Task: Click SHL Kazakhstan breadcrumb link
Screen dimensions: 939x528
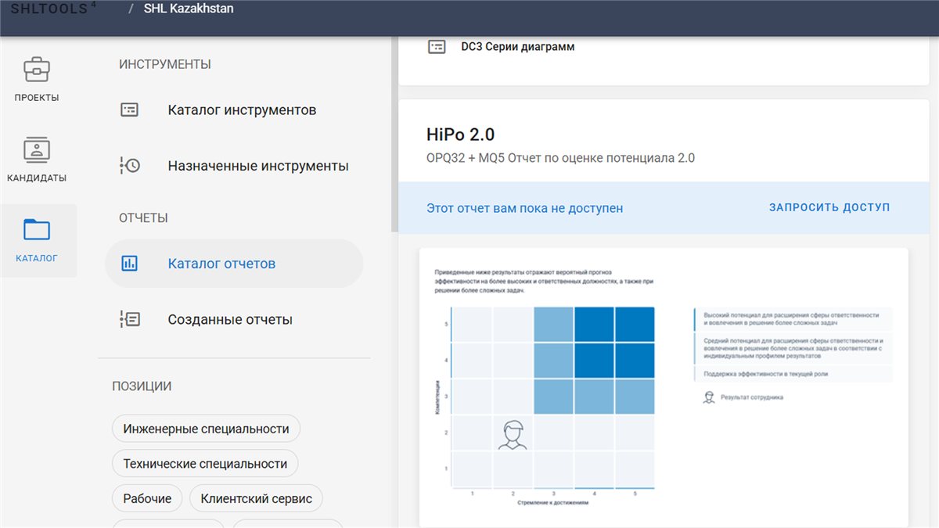Action: coord(189,9)
